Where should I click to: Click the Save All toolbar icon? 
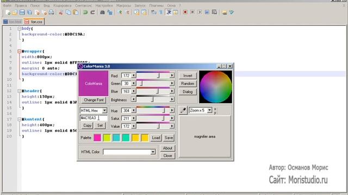point(29,12)
